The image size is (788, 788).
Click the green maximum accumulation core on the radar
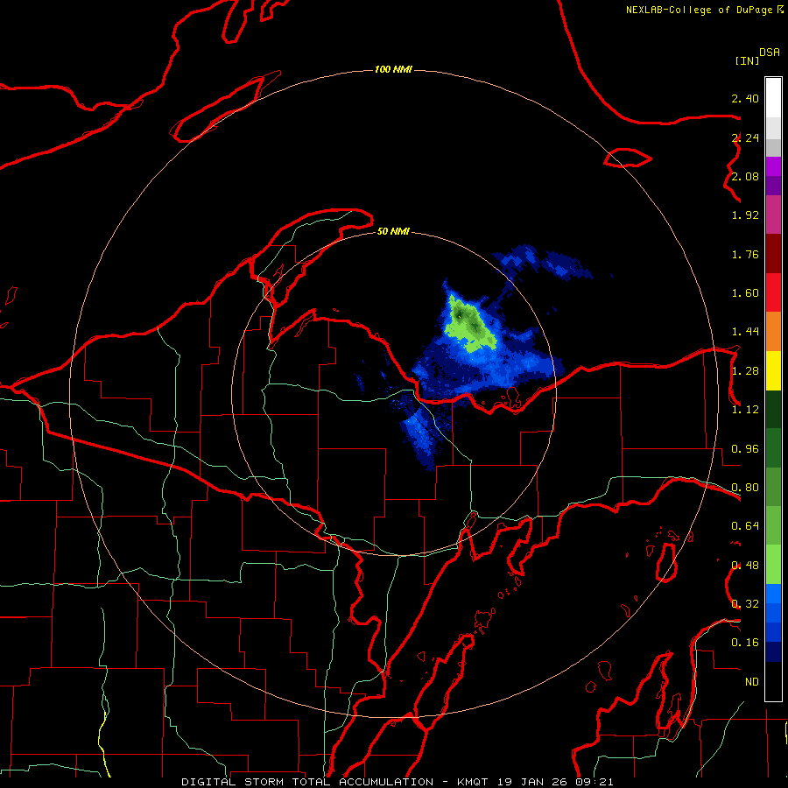(x=469, y=324)
